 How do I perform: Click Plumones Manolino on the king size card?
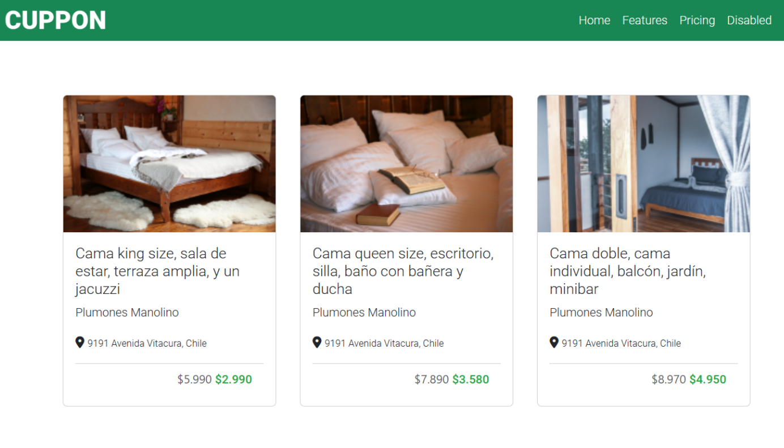[x=127, y=313]
